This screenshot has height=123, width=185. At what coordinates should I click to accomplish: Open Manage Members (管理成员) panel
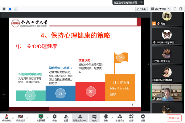pyautogui.click(x=80, y=117)
